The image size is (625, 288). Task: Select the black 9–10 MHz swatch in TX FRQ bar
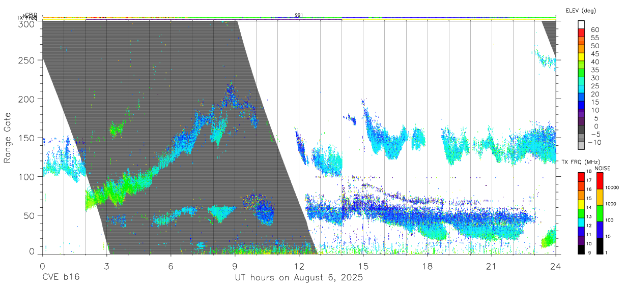click(x=581, y=249)
